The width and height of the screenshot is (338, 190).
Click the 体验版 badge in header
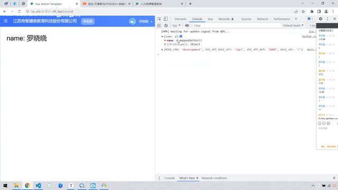88,21
